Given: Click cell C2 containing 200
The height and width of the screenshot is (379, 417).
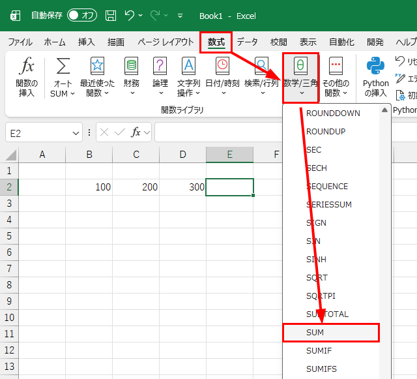Looking at the screenshot, I should [136, 187].
